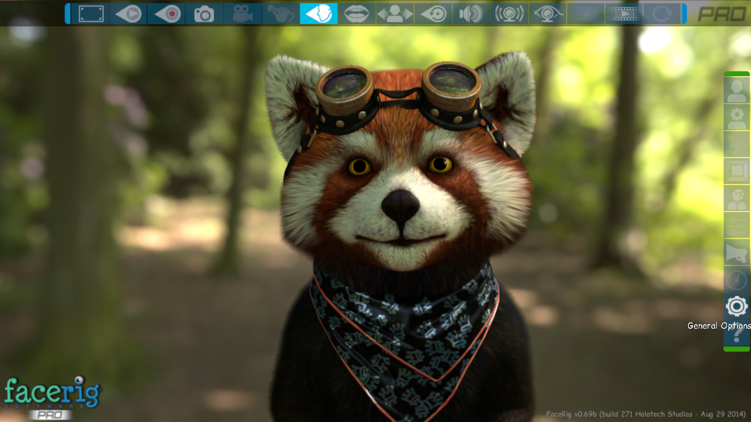Screen dimensions: 751x422
Task: Click the circular refresh arrow icon
Action: [661, 13]
